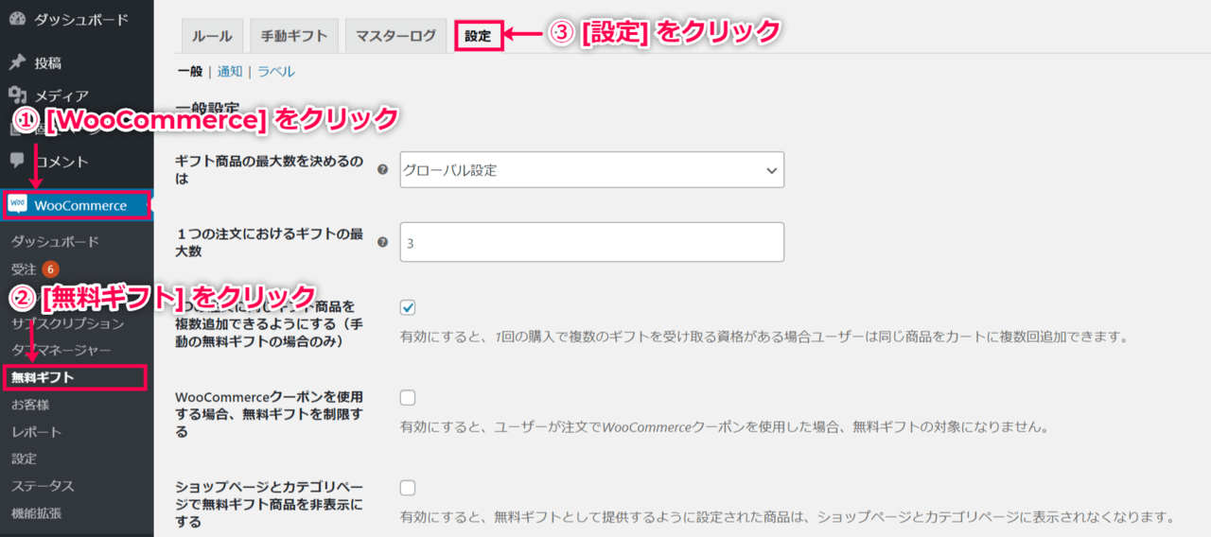1211x537 pixels.
Task: Go to the ラベル settings sub-section
Action: click(x=275, y=71)
